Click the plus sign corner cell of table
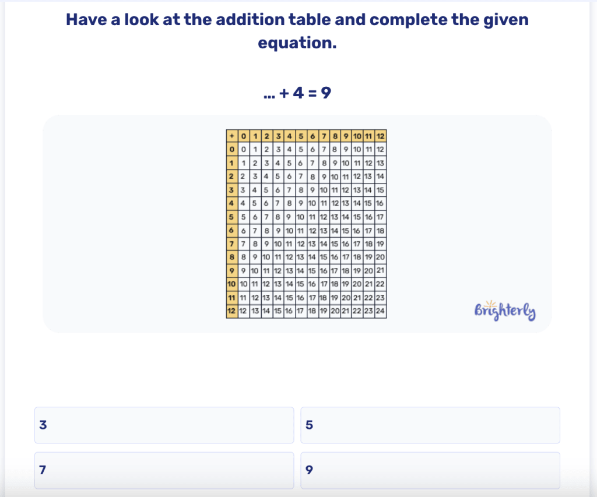597x497 pixels. pos(232,136)
